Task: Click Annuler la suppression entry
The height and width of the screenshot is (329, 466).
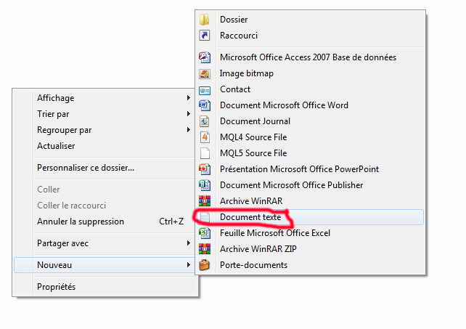Action: point(81,222)
